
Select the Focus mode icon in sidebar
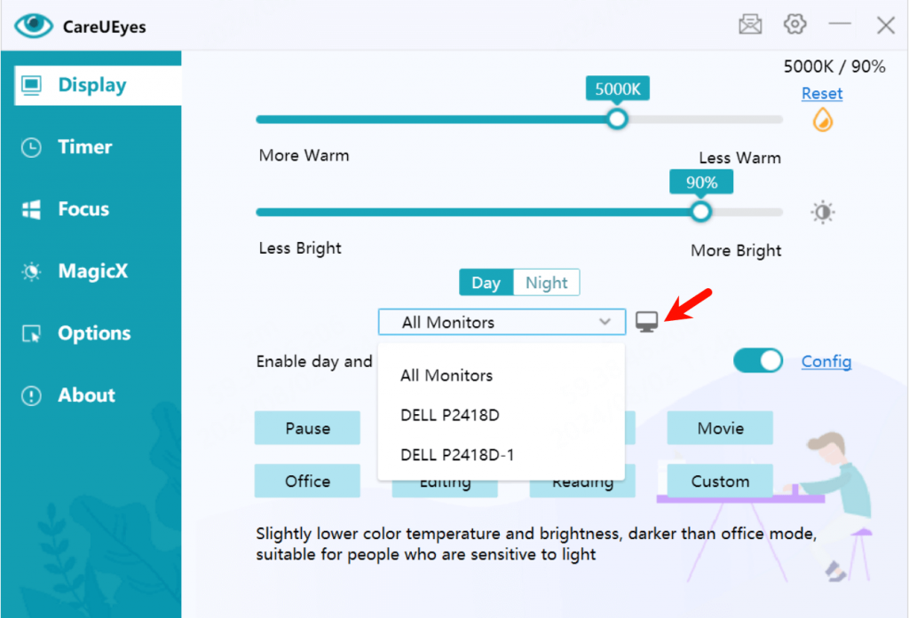click(x=84, y=208)
